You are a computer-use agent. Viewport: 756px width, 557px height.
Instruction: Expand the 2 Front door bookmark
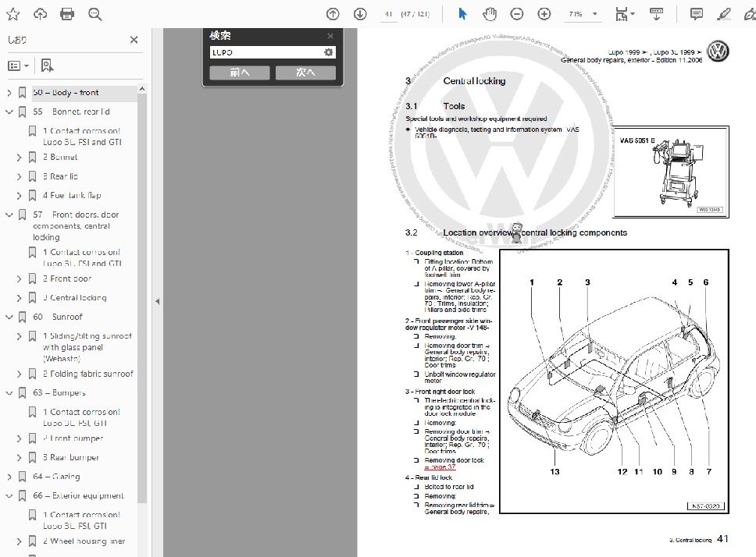click(x=19, y=278)
